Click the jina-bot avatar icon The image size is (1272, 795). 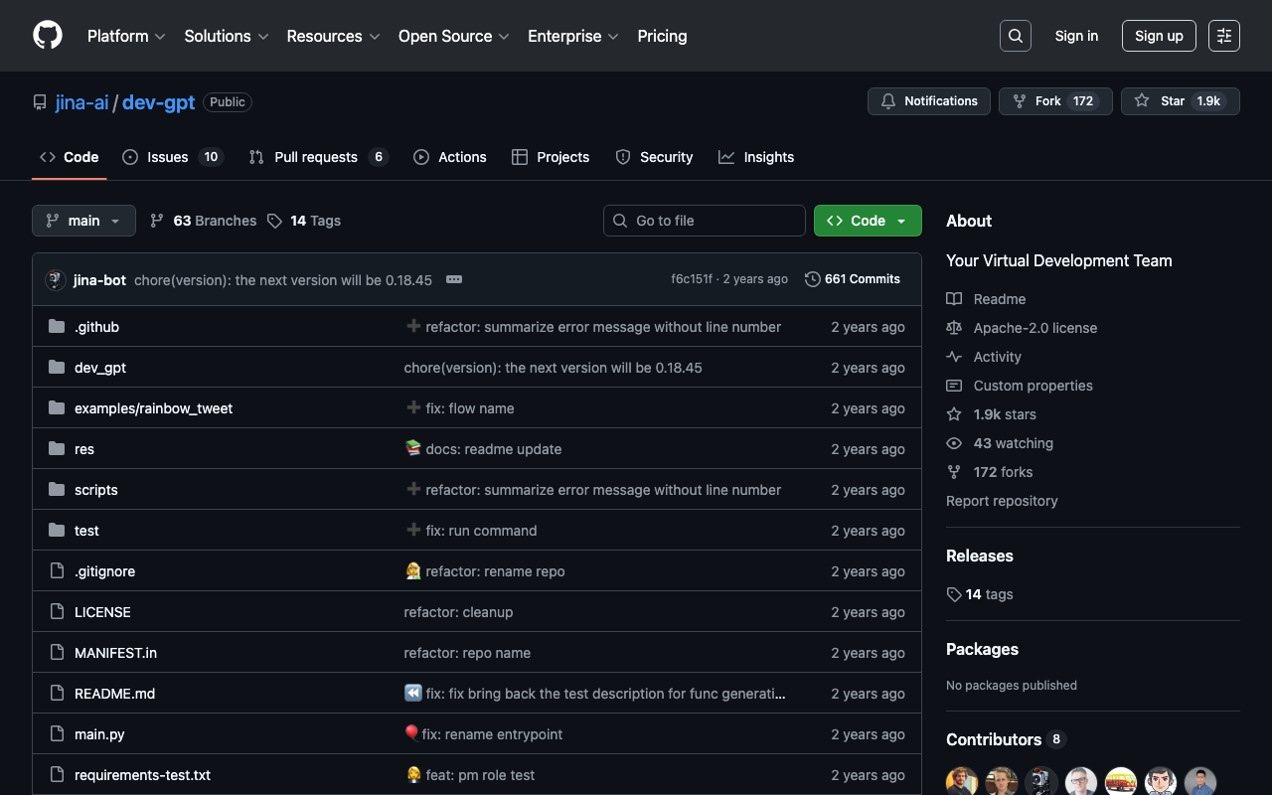click(56, 280)
